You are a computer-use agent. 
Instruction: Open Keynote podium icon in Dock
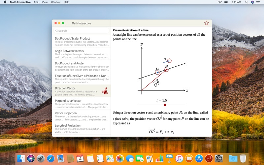pos(169,158)
